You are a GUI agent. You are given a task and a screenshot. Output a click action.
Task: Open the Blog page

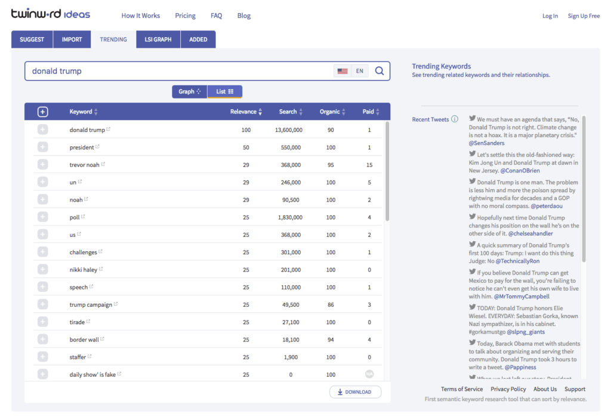point(244,16)
